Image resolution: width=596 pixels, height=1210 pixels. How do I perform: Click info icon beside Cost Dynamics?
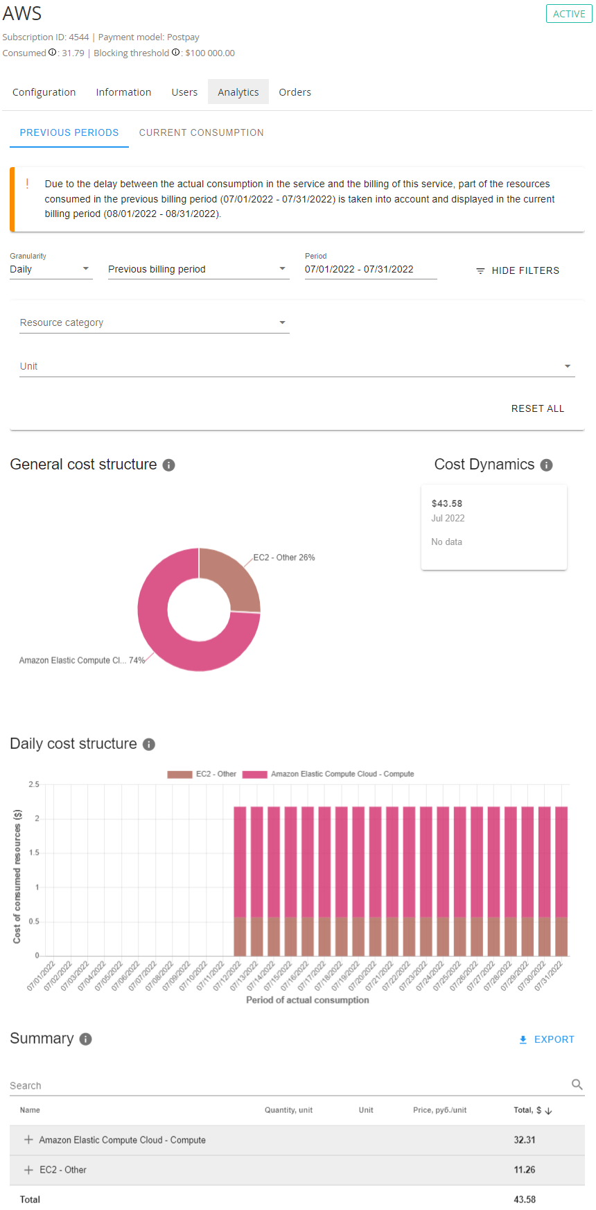click(546, 465)
